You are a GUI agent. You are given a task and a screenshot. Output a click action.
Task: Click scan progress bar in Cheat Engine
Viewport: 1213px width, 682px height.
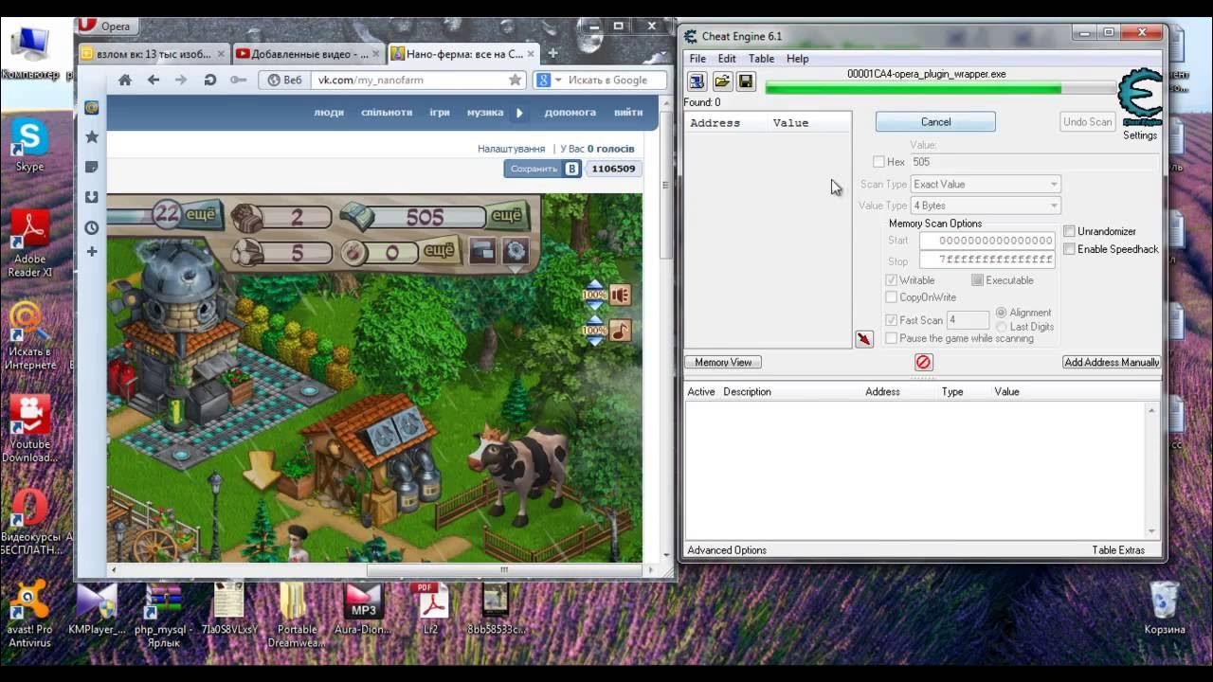pos(940,89)
